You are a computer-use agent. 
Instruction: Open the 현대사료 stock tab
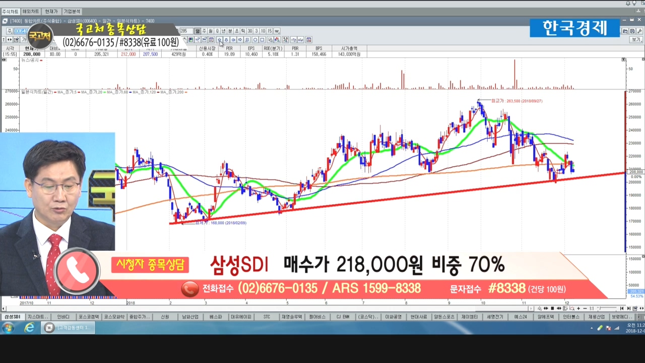[418, 317]
